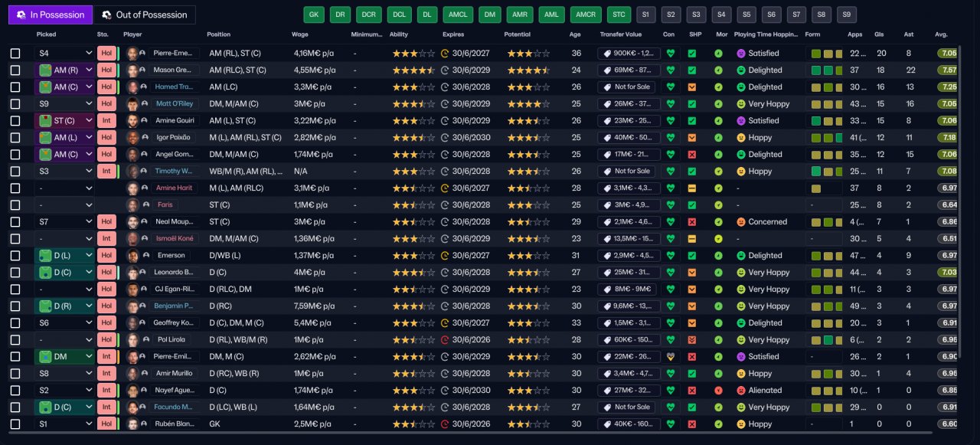
Task: Open the D (L) picked dropdown for Emerson
Action: click(64, 256)
